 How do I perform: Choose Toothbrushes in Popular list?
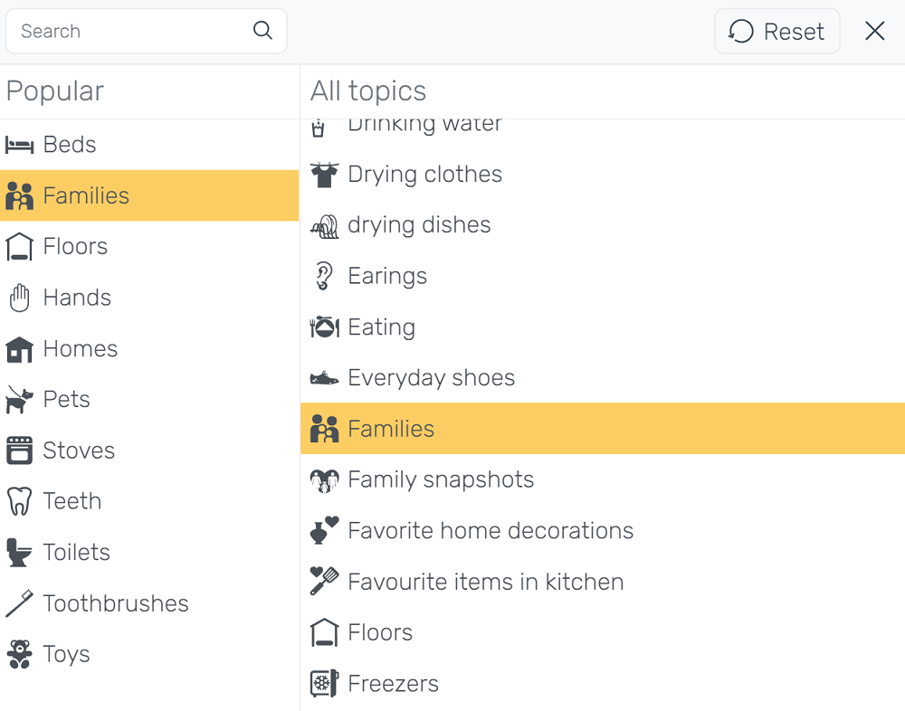point(149,603)
